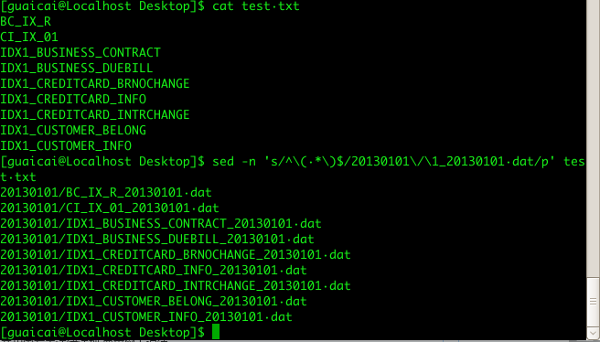
Task: Click the scrollbar track above the thumb
Action: [x=594, y=138]
